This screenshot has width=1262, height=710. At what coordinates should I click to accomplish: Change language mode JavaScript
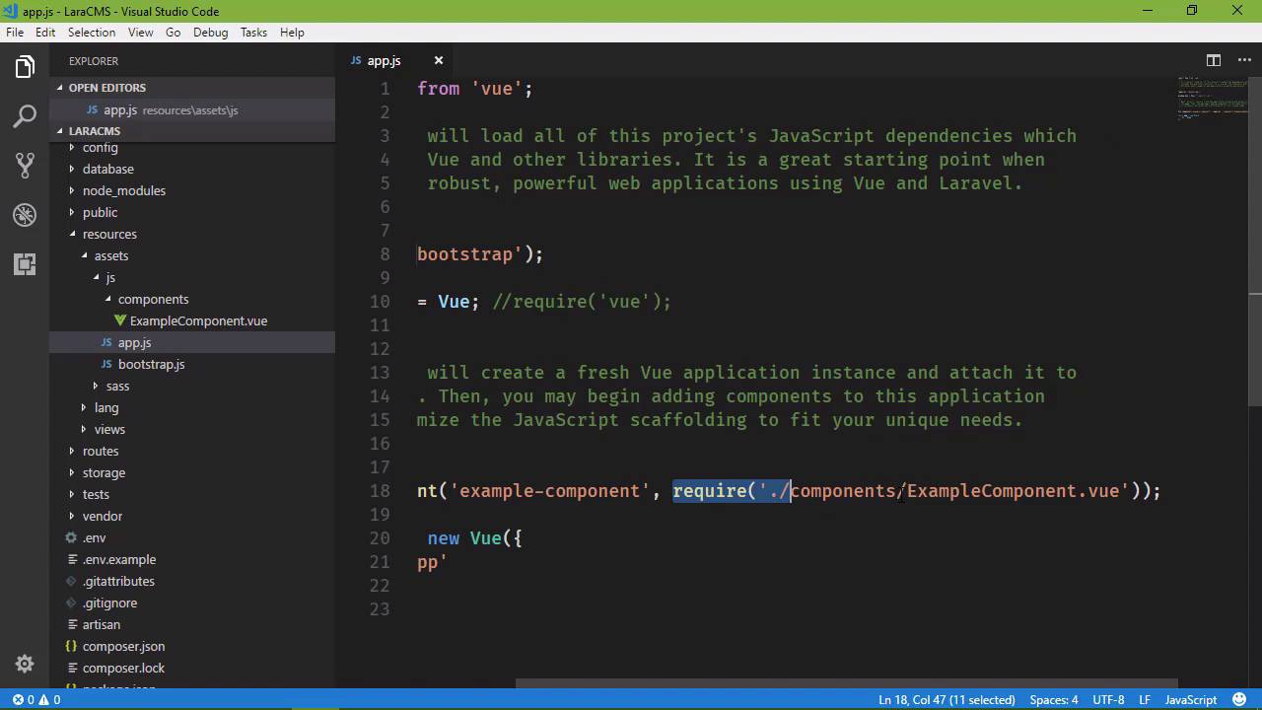(1191, 700)
